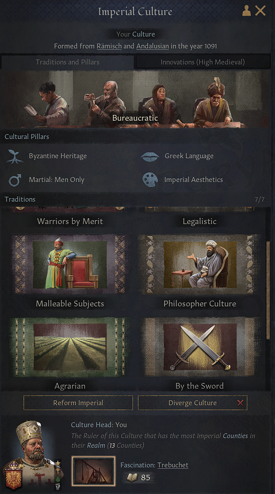Follow the Trebuchet fascination link

173,465
